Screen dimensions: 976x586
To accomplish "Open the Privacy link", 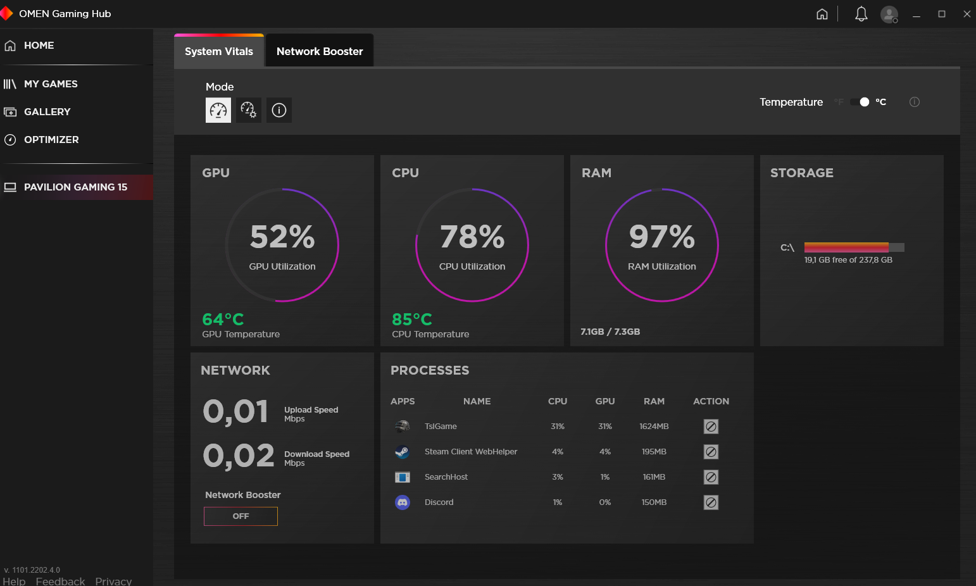I will point(113,581).
